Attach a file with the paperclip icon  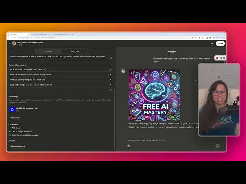coord(128,146)
